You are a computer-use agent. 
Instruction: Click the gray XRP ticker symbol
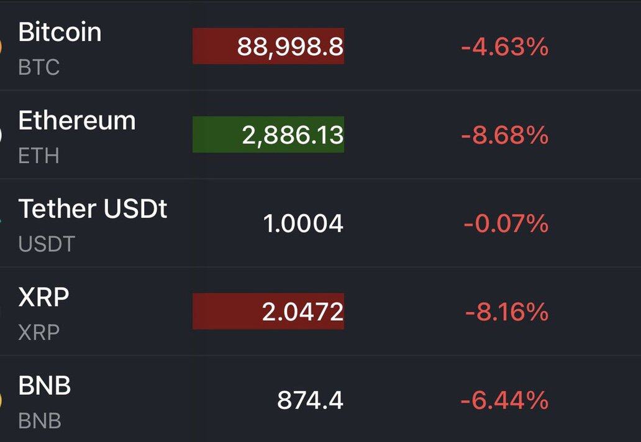39,333
